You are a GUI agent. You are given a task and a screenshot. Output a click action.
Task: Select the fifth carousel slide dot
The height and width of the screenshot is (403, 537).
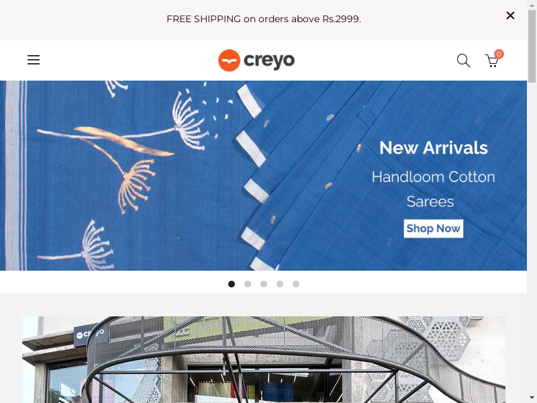click(296, 284)
